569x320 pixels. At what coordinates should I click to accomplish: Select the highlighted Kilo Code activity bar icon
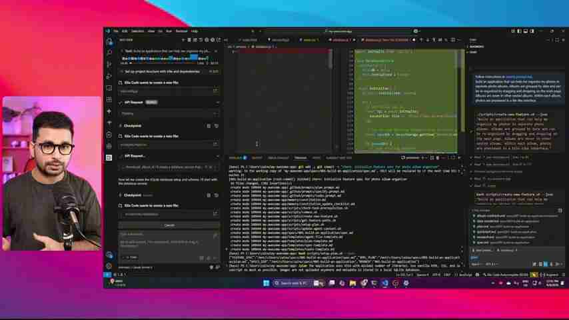click(109, 157)
